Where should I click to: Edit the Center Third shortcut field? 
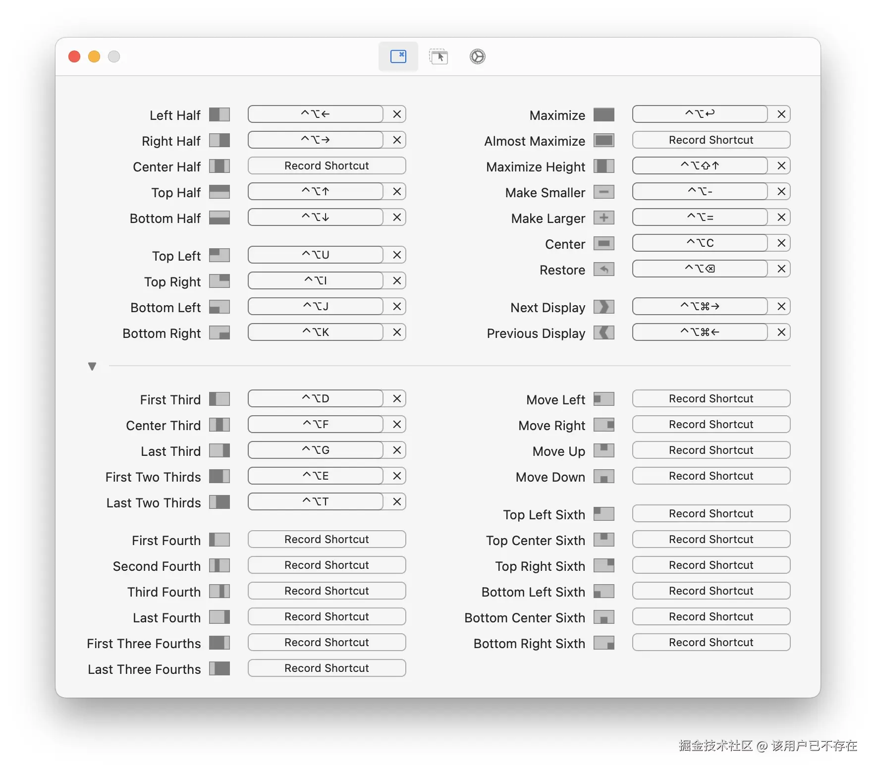pyautogui.click(x=316, y=424)
